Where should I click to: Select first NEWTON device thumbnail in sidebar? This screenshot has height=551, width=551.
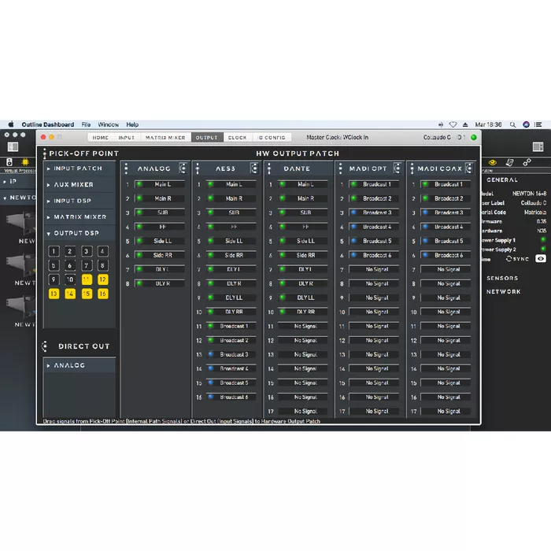(21, 222)
